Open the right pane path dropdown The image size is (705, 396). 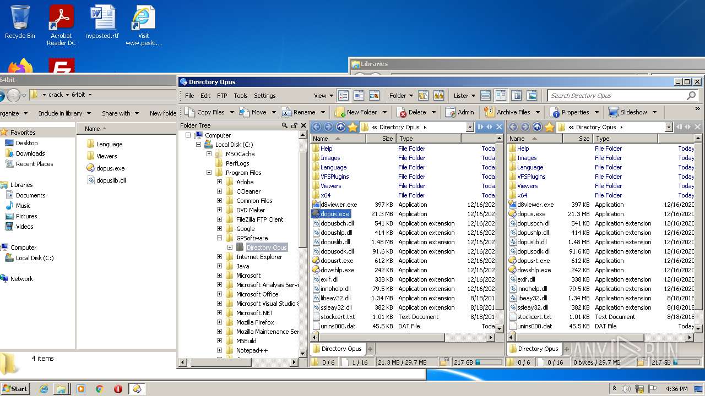[669, 127]
